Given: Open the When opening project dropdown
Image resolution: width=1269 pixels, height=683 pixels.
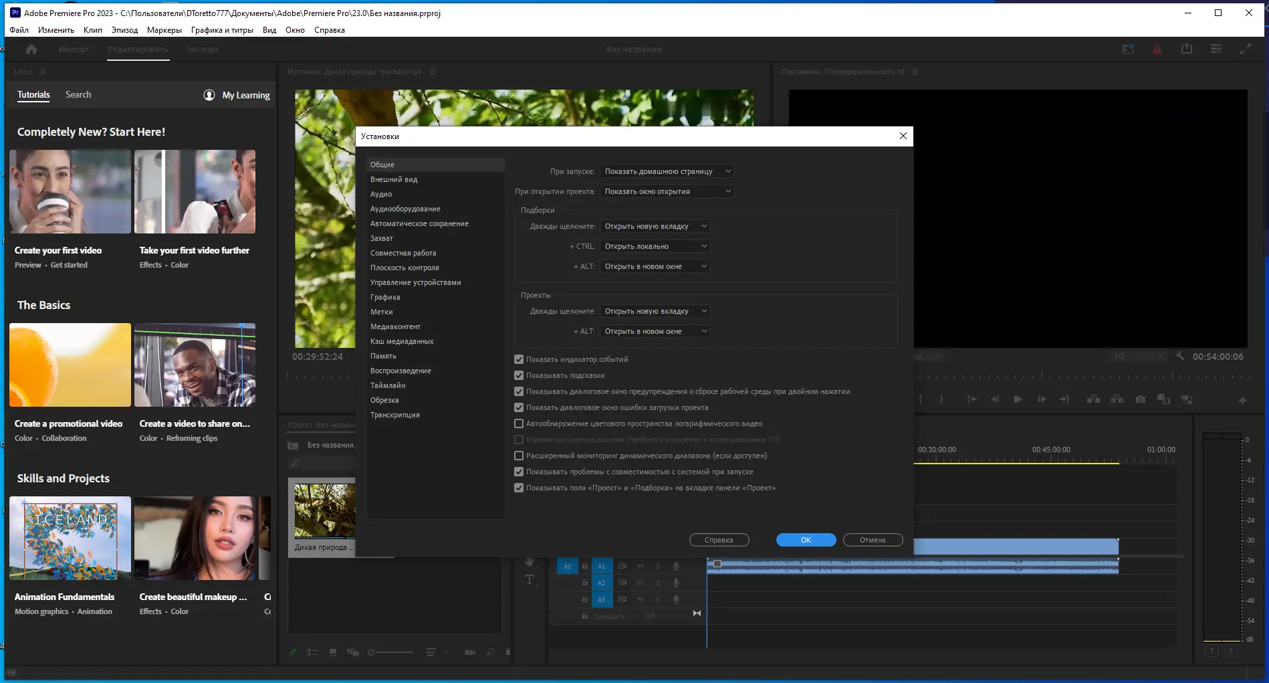Looking at the screenshot, I should click(667, 191).
